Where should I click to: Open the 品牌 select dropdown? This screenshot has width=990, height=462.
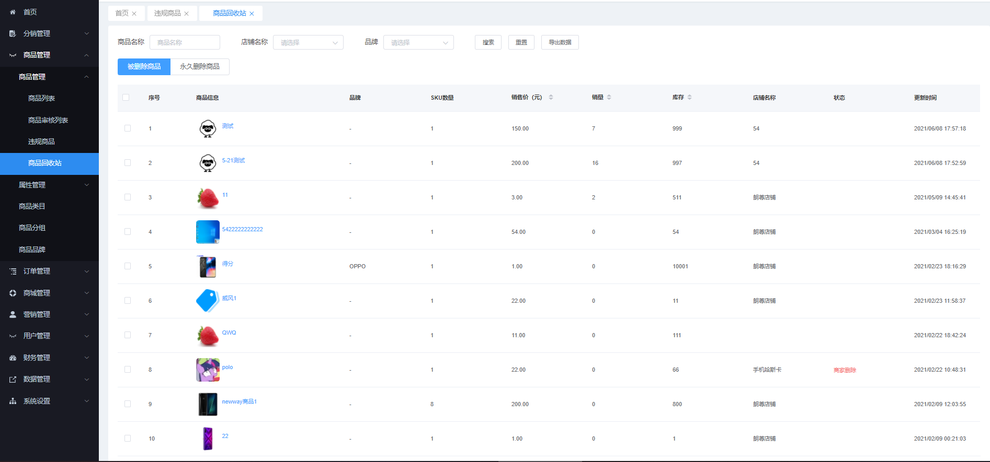pos(418,43)
